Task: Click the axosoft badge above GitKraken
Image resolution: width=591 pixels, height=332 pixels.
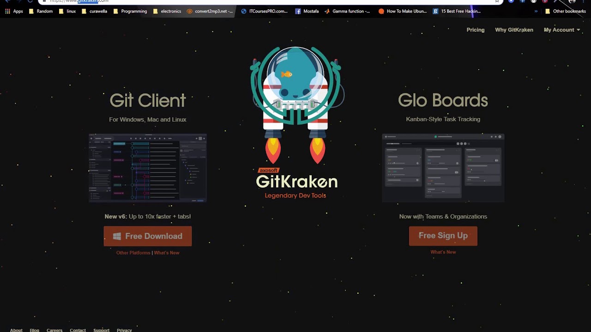Action: (x=268, y=170)
